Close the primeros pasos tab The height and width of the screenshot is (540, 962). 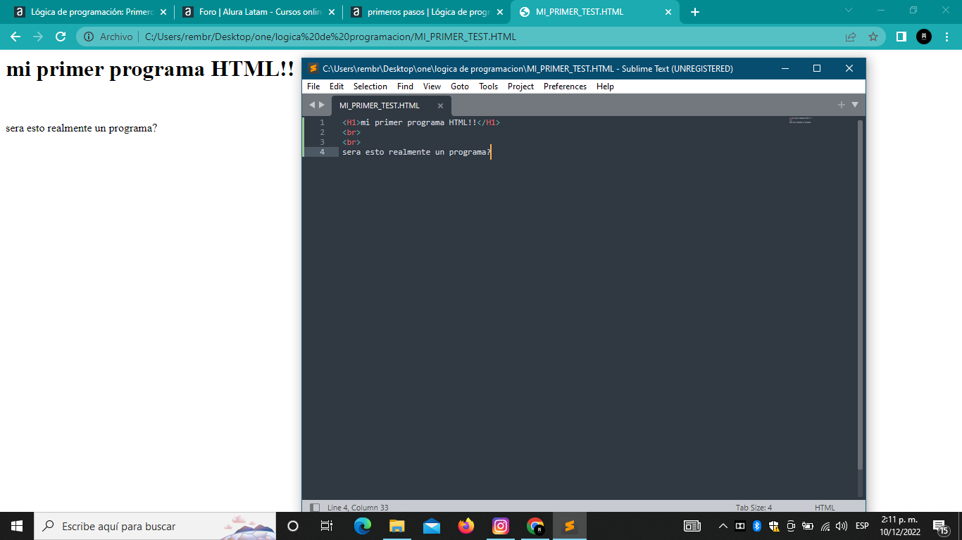click(500, 12)
